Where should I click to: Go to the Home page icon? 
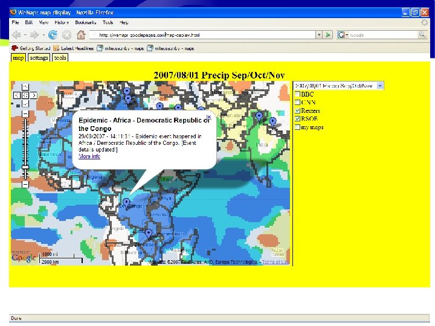[81, 34]
